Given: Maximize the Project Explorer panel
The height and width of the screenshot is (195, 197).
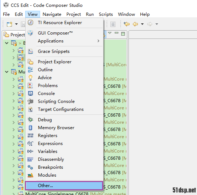Looking at the screenshot, I should 123,34.
